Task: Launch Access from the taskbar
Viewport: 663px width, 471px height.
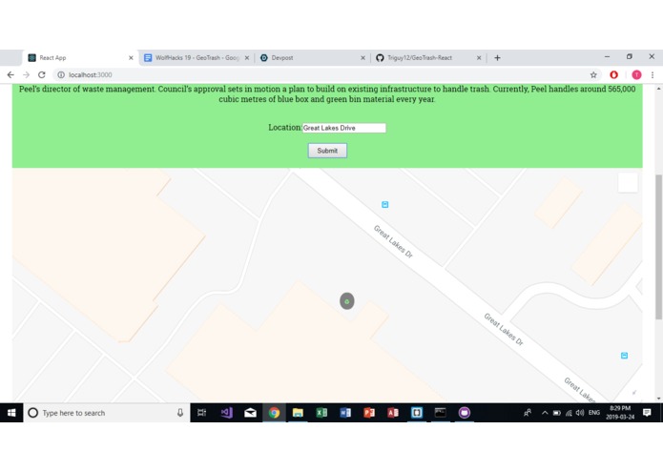Action: 392,413
